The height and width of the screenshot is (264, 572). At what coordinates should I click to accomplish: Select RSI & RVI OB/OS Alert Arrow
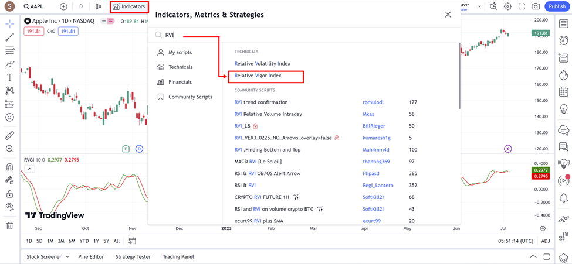[x=268, y=173]
